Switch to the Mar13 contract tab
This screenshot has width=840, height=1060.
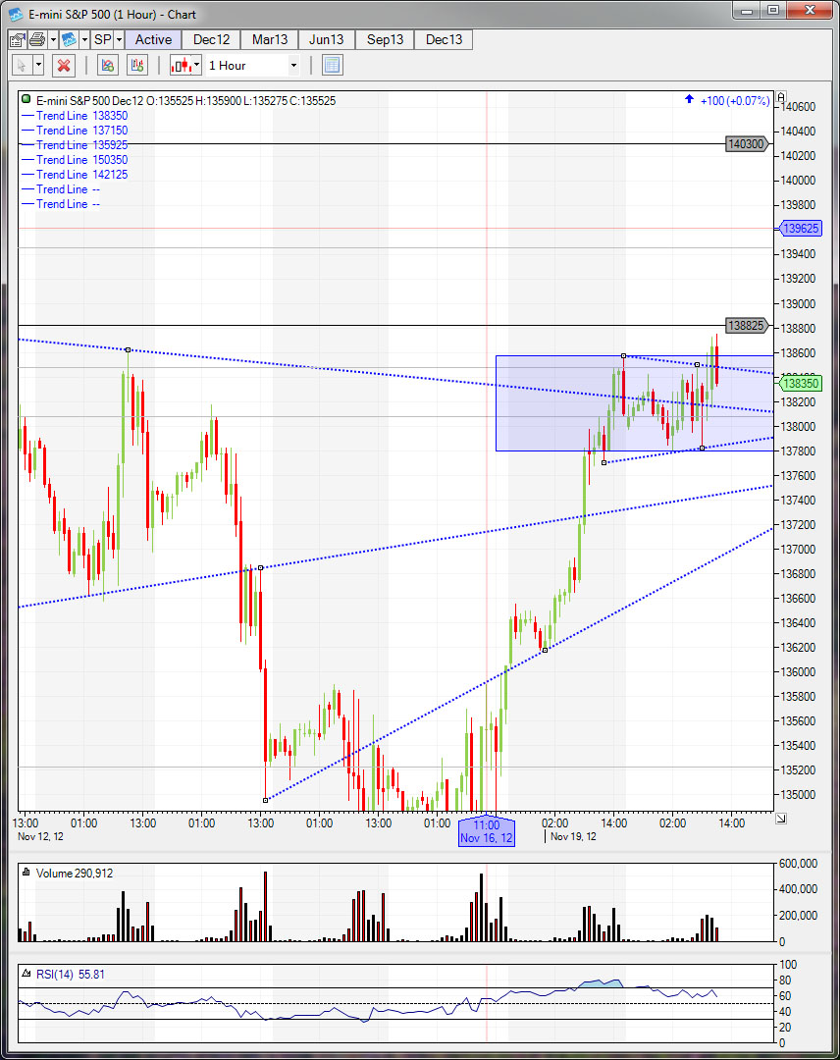(270, 40)
